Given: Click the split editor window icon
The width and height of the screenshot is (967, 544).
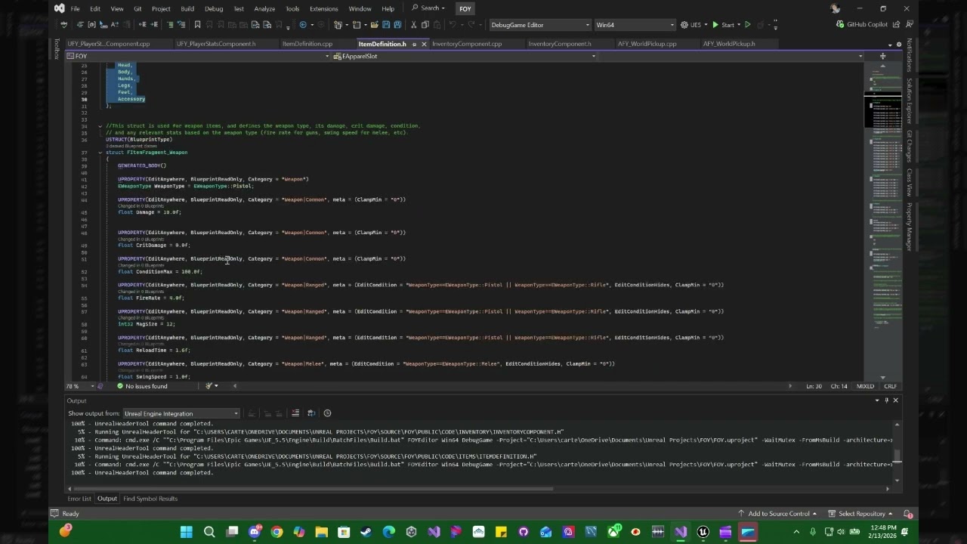Looking at the screenshot, I should [882, 56].
